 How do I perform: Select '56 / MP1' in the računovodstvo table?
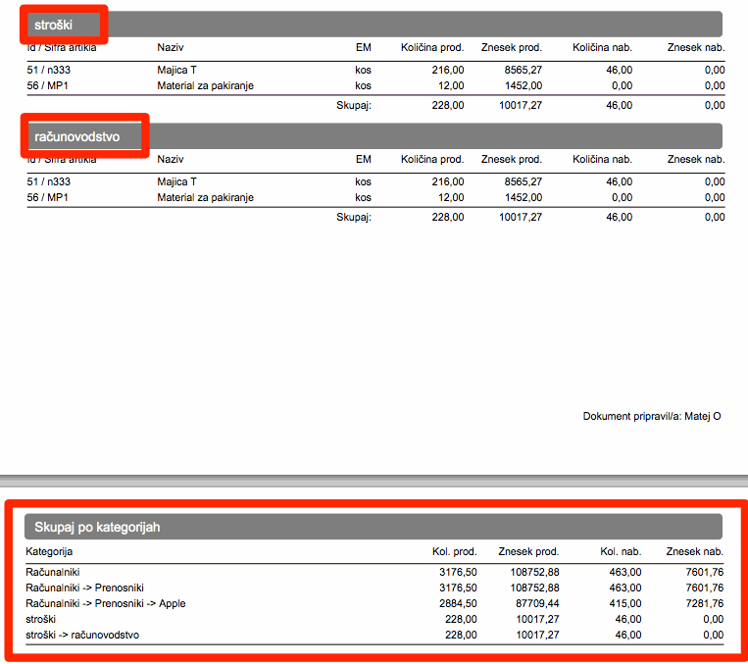pos(48,197)
